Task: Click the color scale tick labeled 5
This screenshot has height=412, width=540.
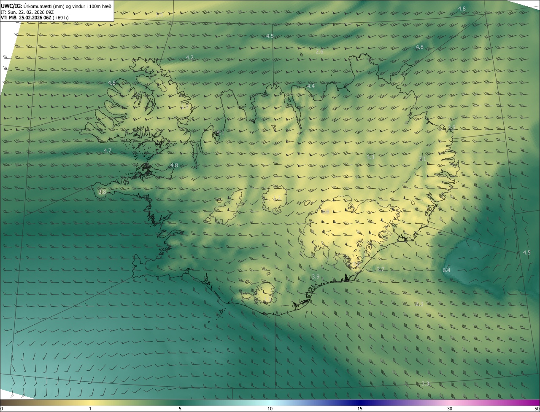Action: (180, 409)
